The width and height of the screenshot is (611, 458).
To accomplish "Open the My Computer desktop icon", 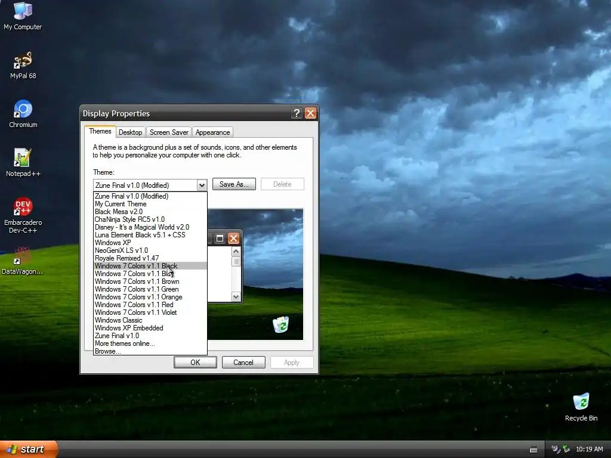I will click(x=23, y=16).
